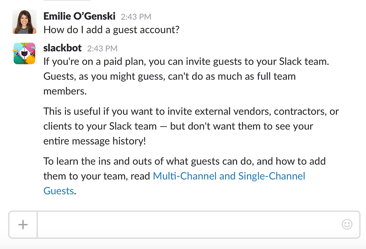
Task: Click the plus attachment button
Action: point(23,224)
